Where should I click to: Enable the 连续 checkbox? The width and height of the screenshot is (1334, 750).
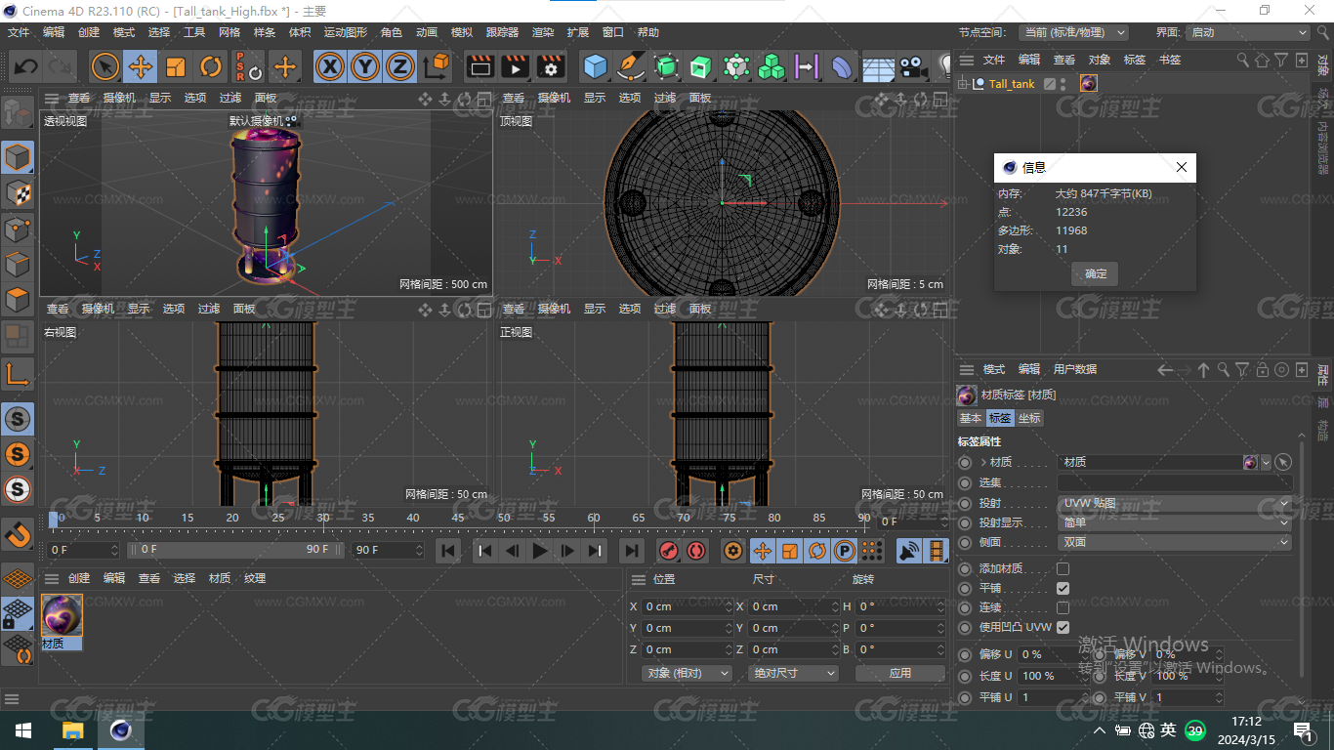click(1063, 607)
